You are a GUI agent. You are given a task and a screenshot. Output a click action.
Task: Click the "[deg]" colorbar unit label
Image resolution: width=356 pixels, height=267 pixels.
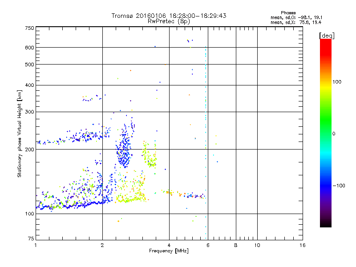327,36
